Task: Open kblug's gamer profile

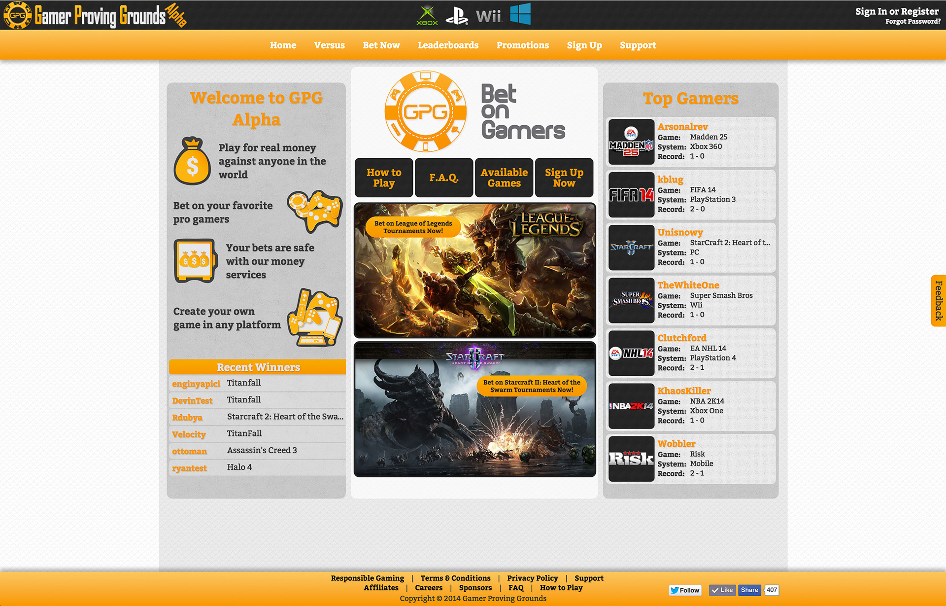Action: tap(670, 179)
